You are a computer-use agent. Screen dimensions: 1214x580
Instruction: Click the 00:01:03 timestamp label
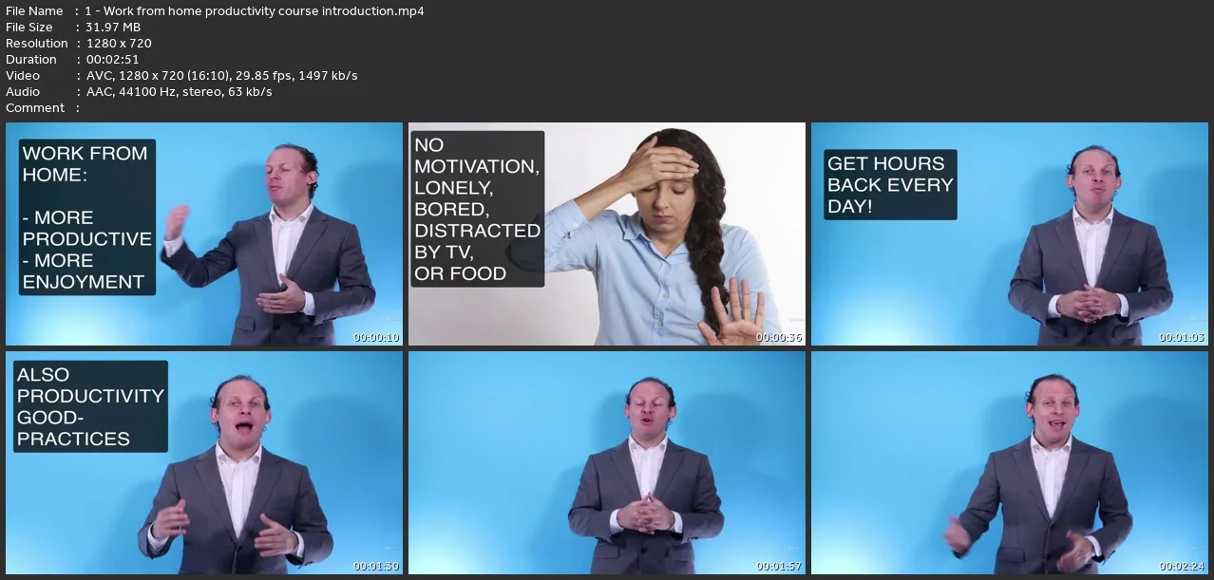(1183, 337)
